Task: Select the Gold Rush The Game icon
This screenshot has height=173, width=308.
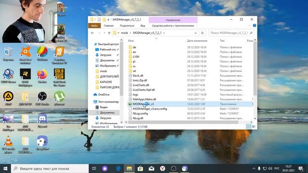Action: pyautogui.click(x=59, y=77)
